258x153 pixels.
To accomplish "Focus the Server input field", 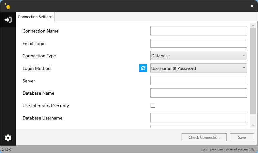I will coord(199,81).
